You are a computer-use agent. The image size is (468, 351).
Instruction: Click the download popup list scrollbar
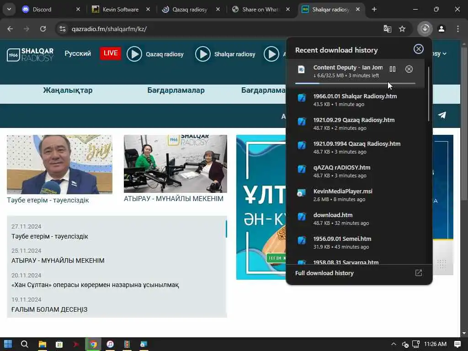coord(429,94)
